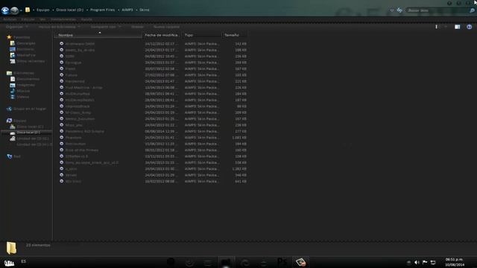Click the Grupo en el hogar icon

tap(10, 109)
